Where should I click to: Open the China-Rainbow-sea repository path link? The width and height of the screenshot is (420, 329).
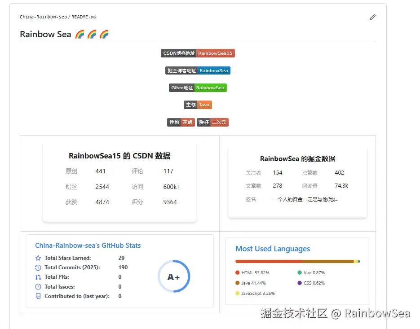pyautogui.click(x=43, y=17)
